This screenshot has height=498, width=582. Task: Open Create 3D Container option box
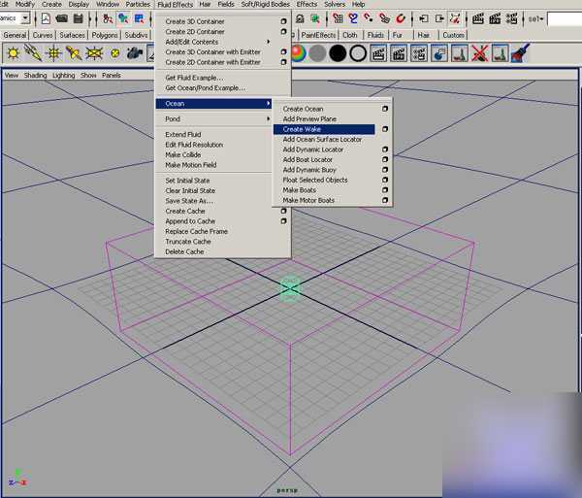[x=283, y=21]
